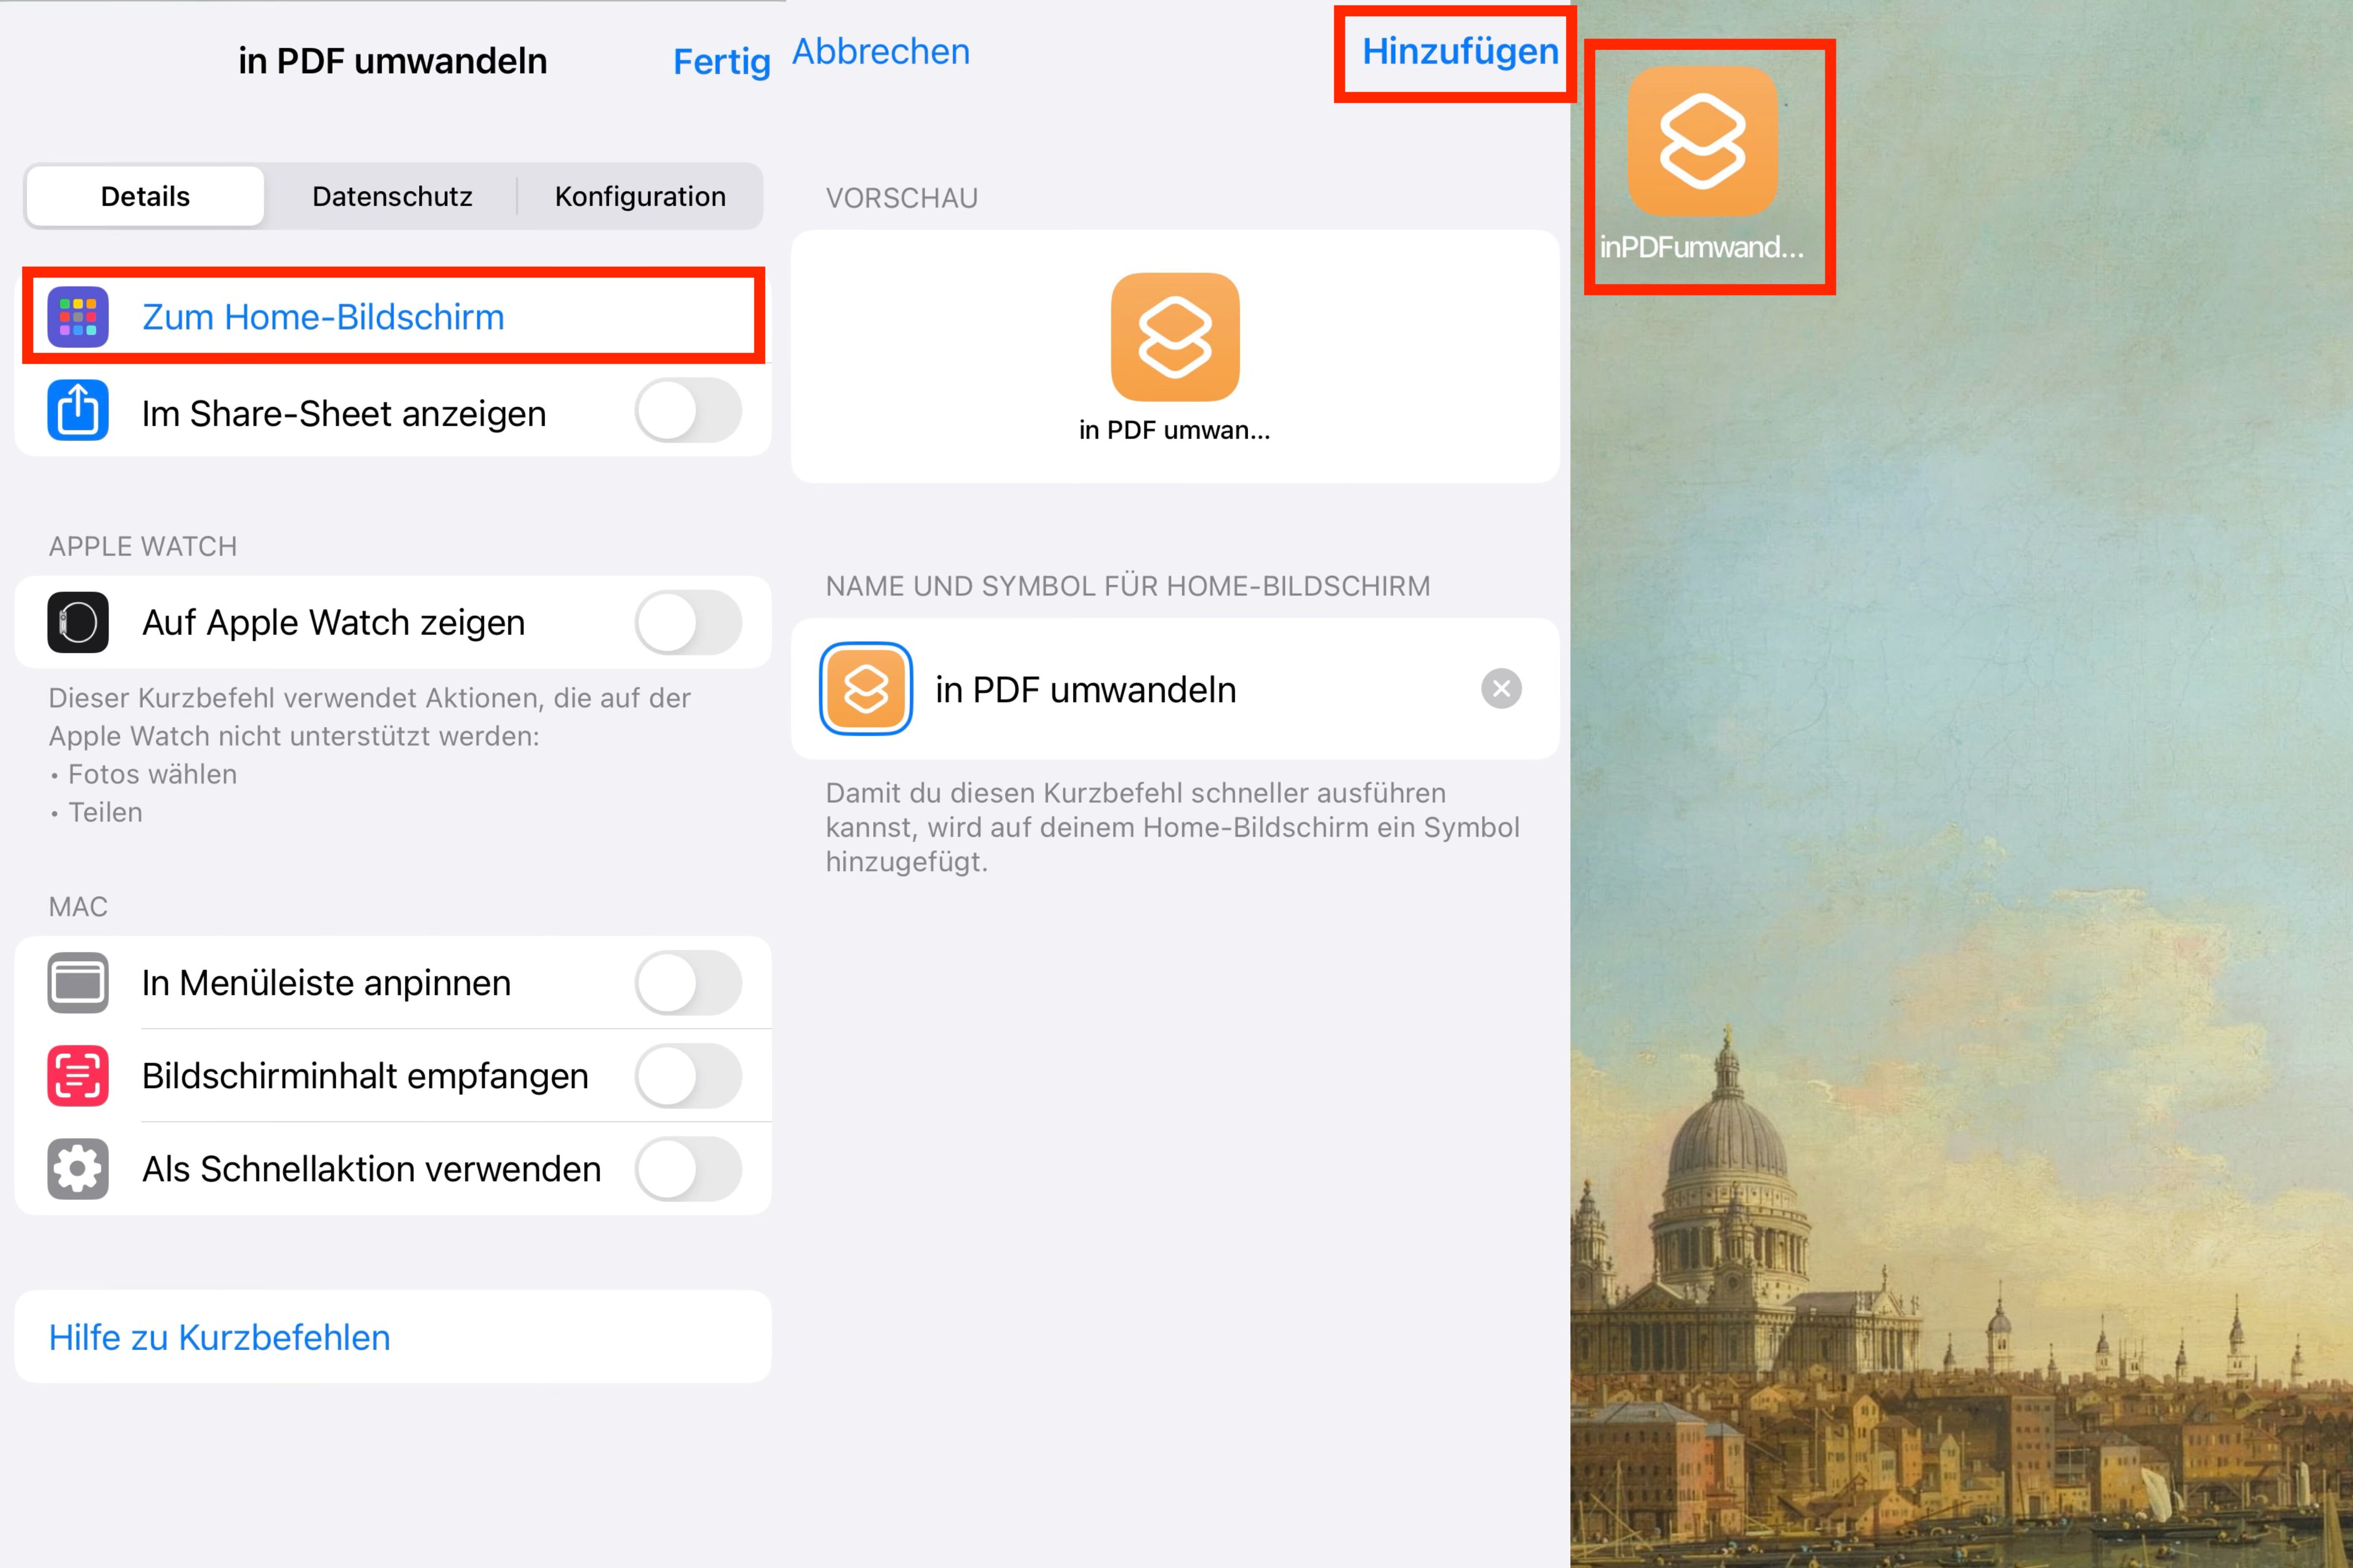Turn on In Menüleiste anpinnen
This screenshot has height=1568, width=2353.
[x=688, y=983]
